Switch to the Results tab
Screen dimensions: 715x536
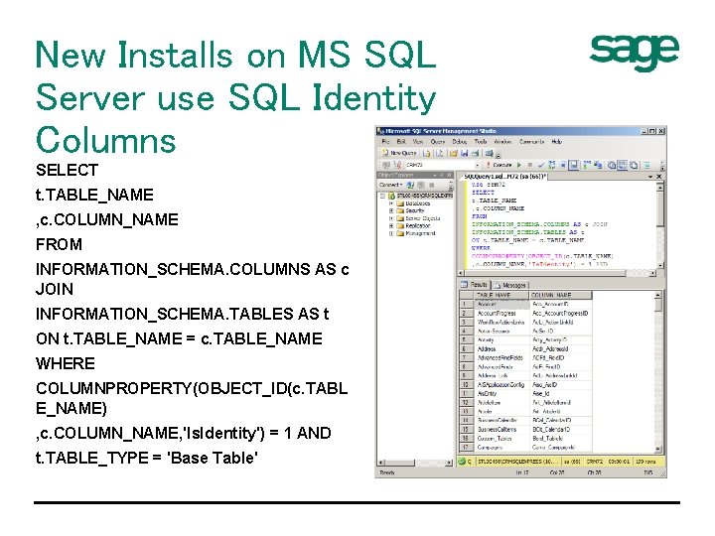click(x=475, y=285)
